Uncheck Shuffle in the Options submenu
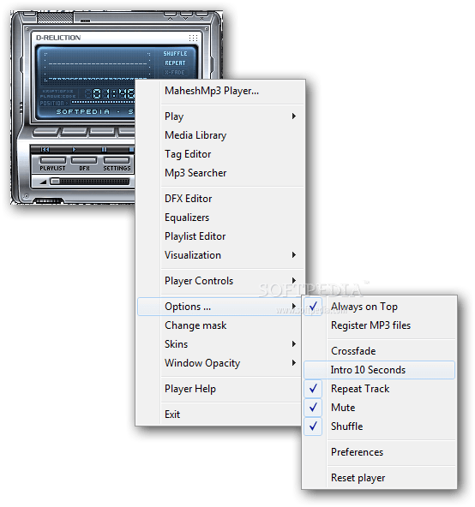 (x=379, y=426)
